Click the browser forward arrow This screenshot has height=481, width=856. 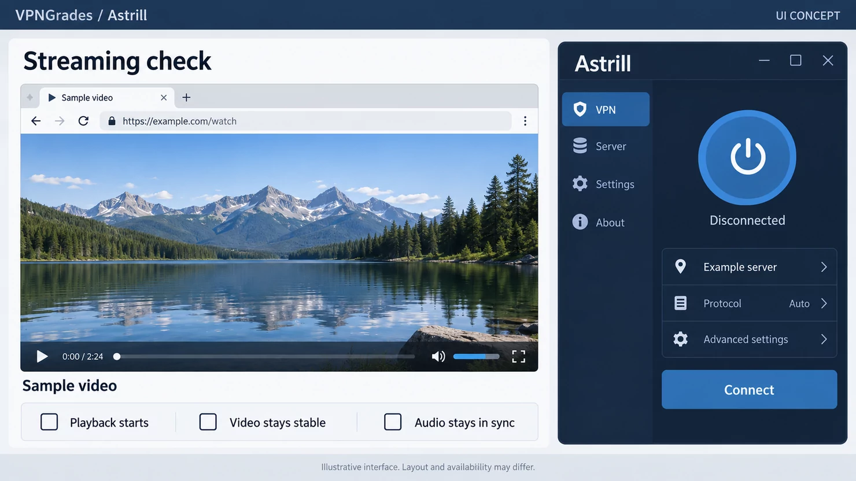tap(60, 121)
